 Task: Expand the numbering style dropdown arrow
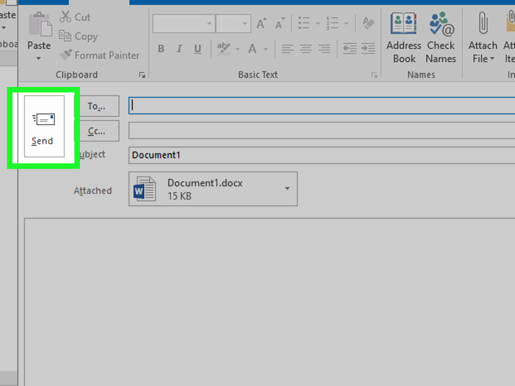(x=346, y=24)
